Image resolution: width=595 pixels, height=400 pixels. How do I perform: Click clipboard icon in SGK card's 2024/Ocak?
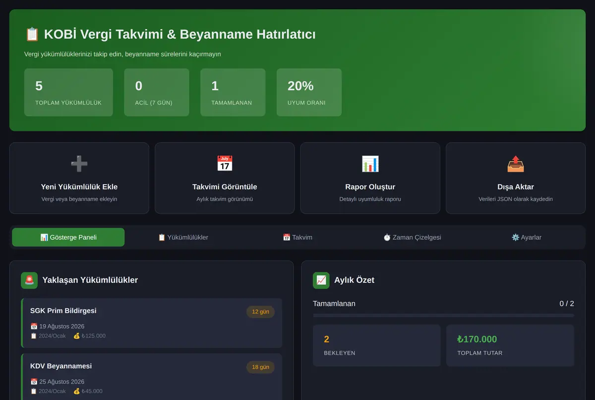pos(34,336)
